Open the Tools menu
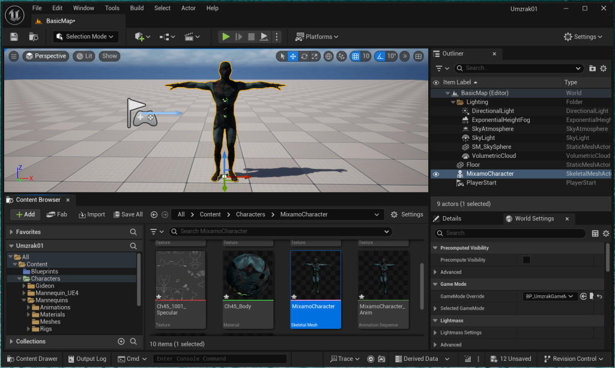 click(112, 8)
